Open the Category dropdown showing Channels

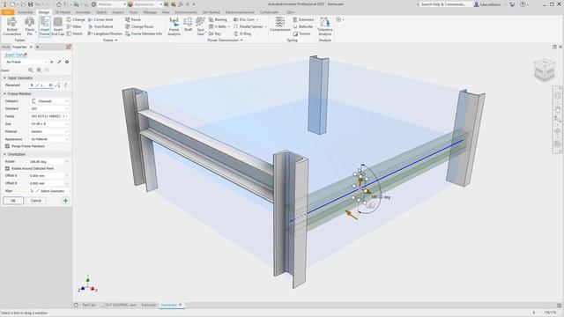click(49, 101)
